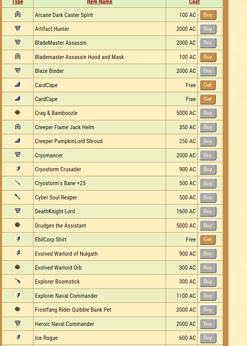The width and height of the screenshot is (247, 346).
Task: Select the Frostfang Rider Quibble Bank Pet name
Action: [73, 310]
